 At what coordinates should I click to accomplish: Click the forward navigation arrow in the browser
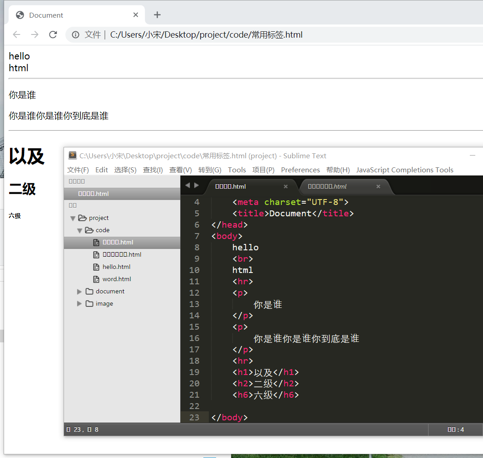34,34
